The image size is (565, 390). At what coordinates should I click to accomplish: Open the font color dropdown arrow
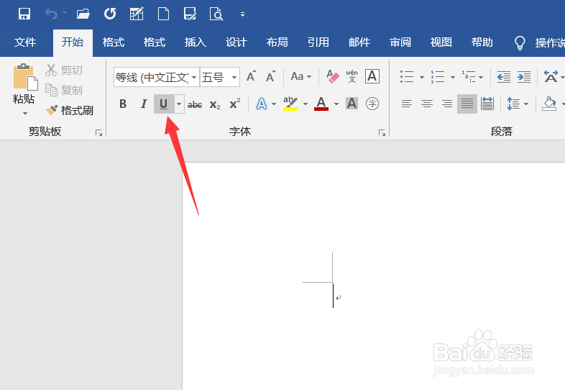click(336, 104)
